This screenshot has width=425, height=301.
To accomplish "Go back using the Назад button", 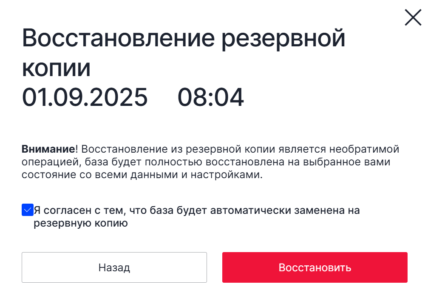I will pyautogui.click(x=114, y=267).
